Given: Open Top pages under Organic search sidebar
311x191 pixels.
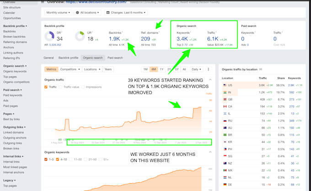Looking at the screenshot, I should 10,77.
